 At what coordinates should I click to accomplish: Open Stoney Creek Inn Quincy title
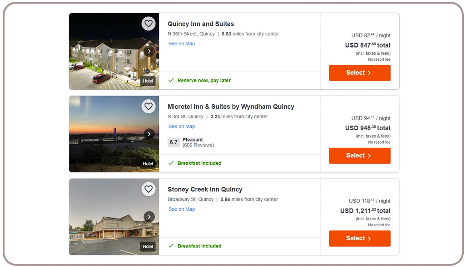coord(205,189)
